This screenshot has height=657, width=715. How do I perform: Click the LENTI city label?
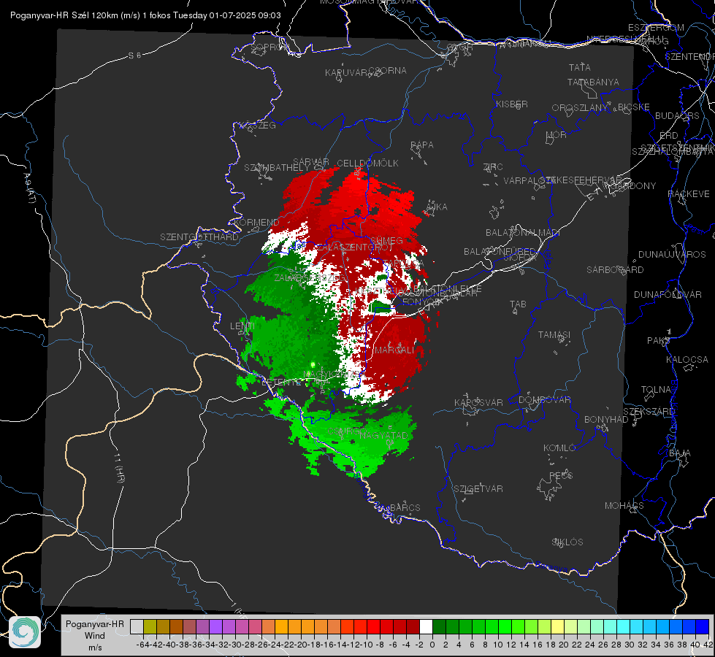pos(242,326)
